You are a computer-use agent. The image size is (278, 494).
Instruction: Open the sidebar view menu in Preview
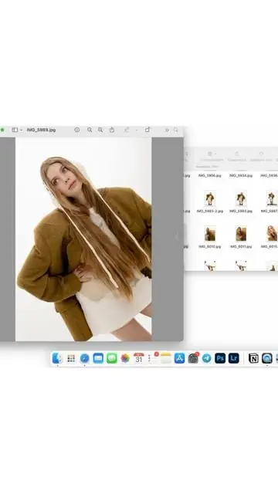pos(17,130)
